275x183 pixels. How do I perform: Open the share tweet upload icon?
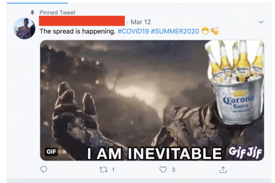click(x=223, y=170)
